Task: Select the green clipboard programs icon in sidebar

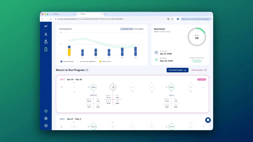Action: [x=46, y=49]
